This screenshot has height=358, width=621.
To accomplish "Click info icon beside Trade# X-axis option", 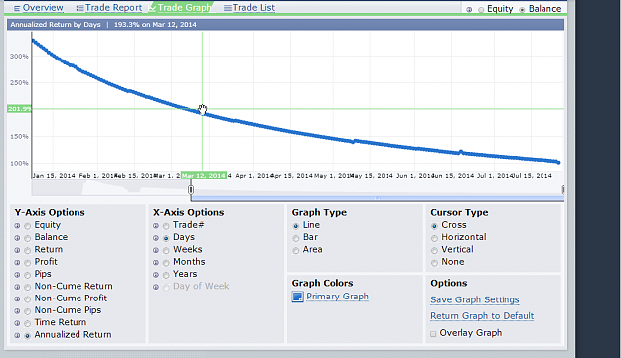I will click(156, 226).
